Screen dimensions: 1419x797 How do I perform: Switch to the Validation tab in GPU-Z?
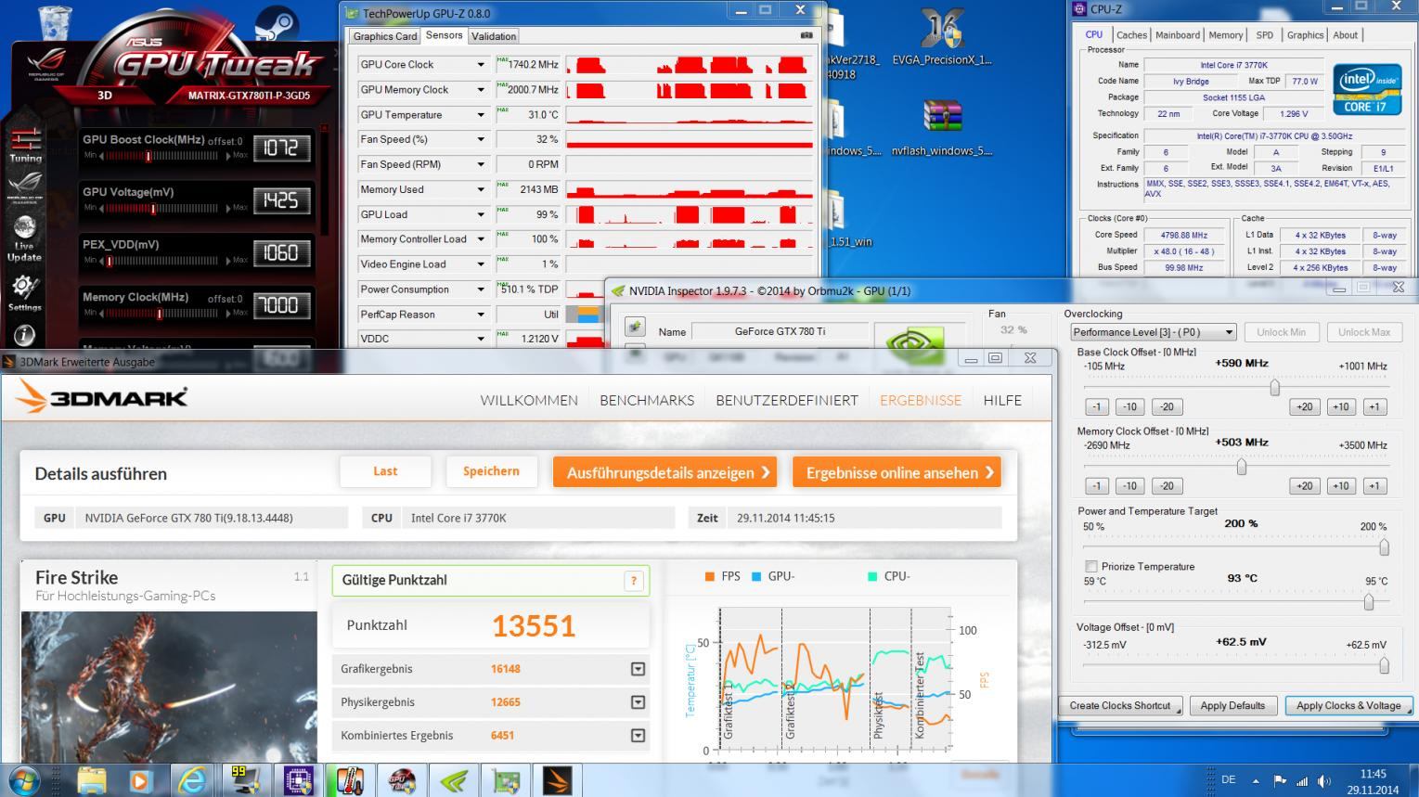[494, 36]
